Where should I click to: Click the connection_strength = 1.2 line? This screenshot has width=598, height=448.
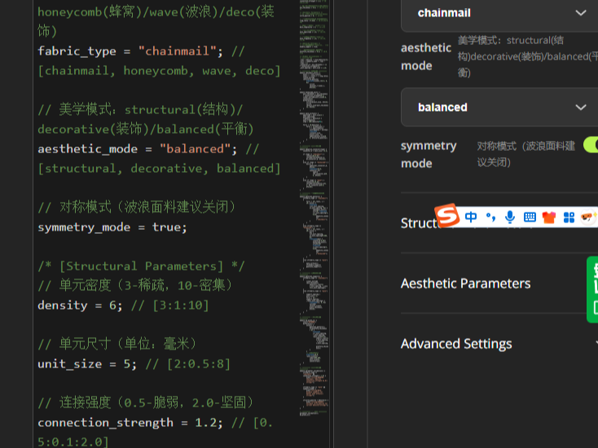pos(114,423)
